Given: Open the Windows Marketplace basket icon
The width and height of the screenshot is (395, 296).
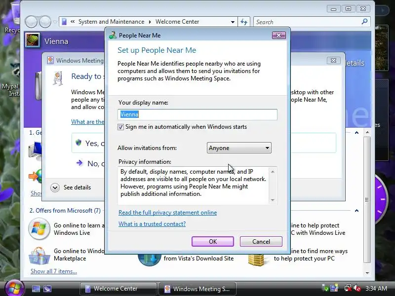Looking at the screenshot, I should click(39, 256).
